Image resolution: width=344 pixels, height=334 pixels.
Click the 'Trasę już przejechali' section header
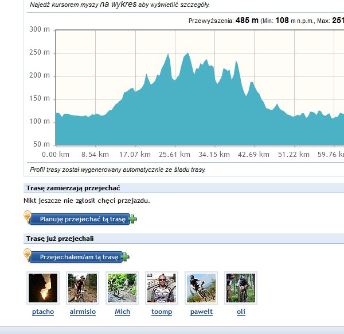pyautogui.click(x=60, y=239)
